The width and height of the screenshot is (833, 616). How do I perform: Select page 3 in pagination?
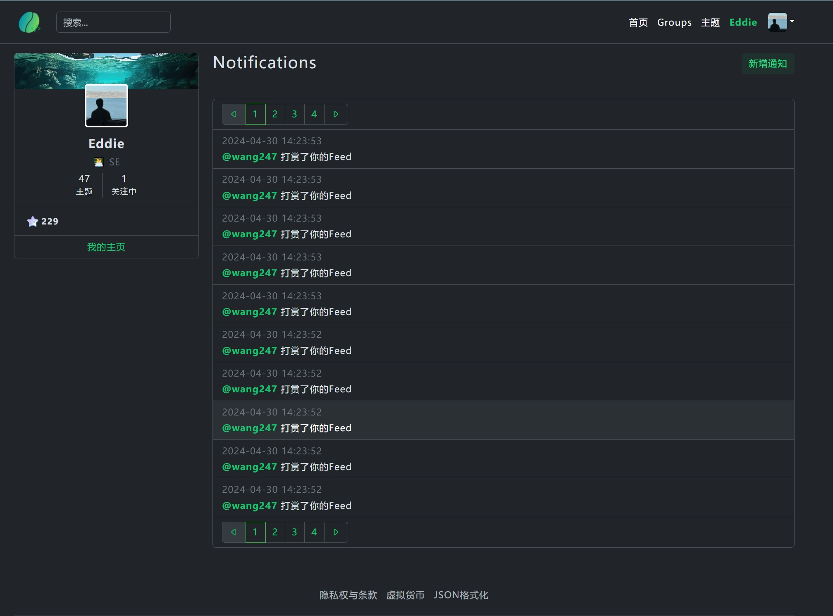pos(295,114)
